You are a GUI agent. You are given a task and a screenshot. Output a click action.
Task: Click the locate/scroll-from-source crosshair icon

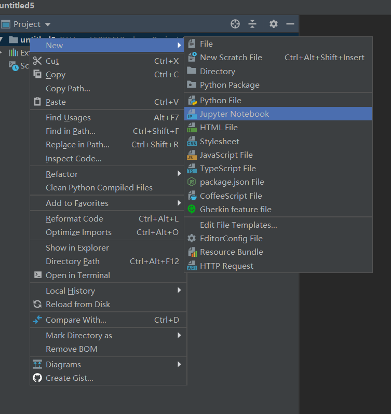(235, 24)
